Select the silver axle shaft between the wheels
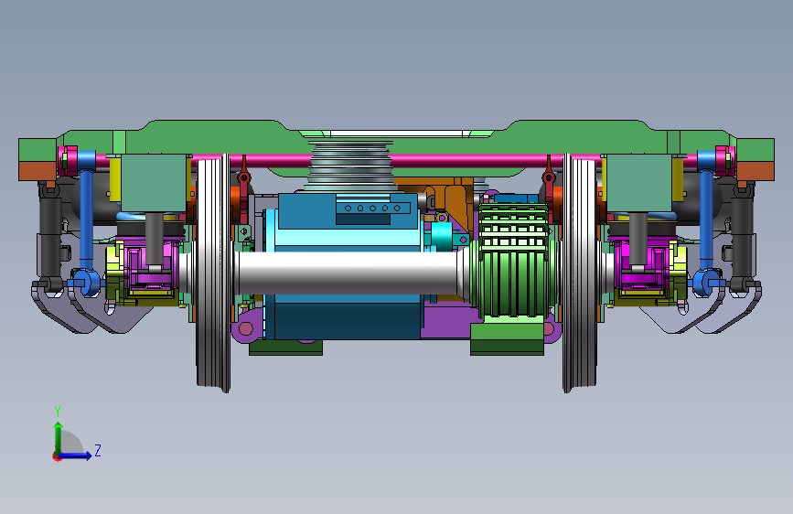793x514 pixels. (349, 273)
